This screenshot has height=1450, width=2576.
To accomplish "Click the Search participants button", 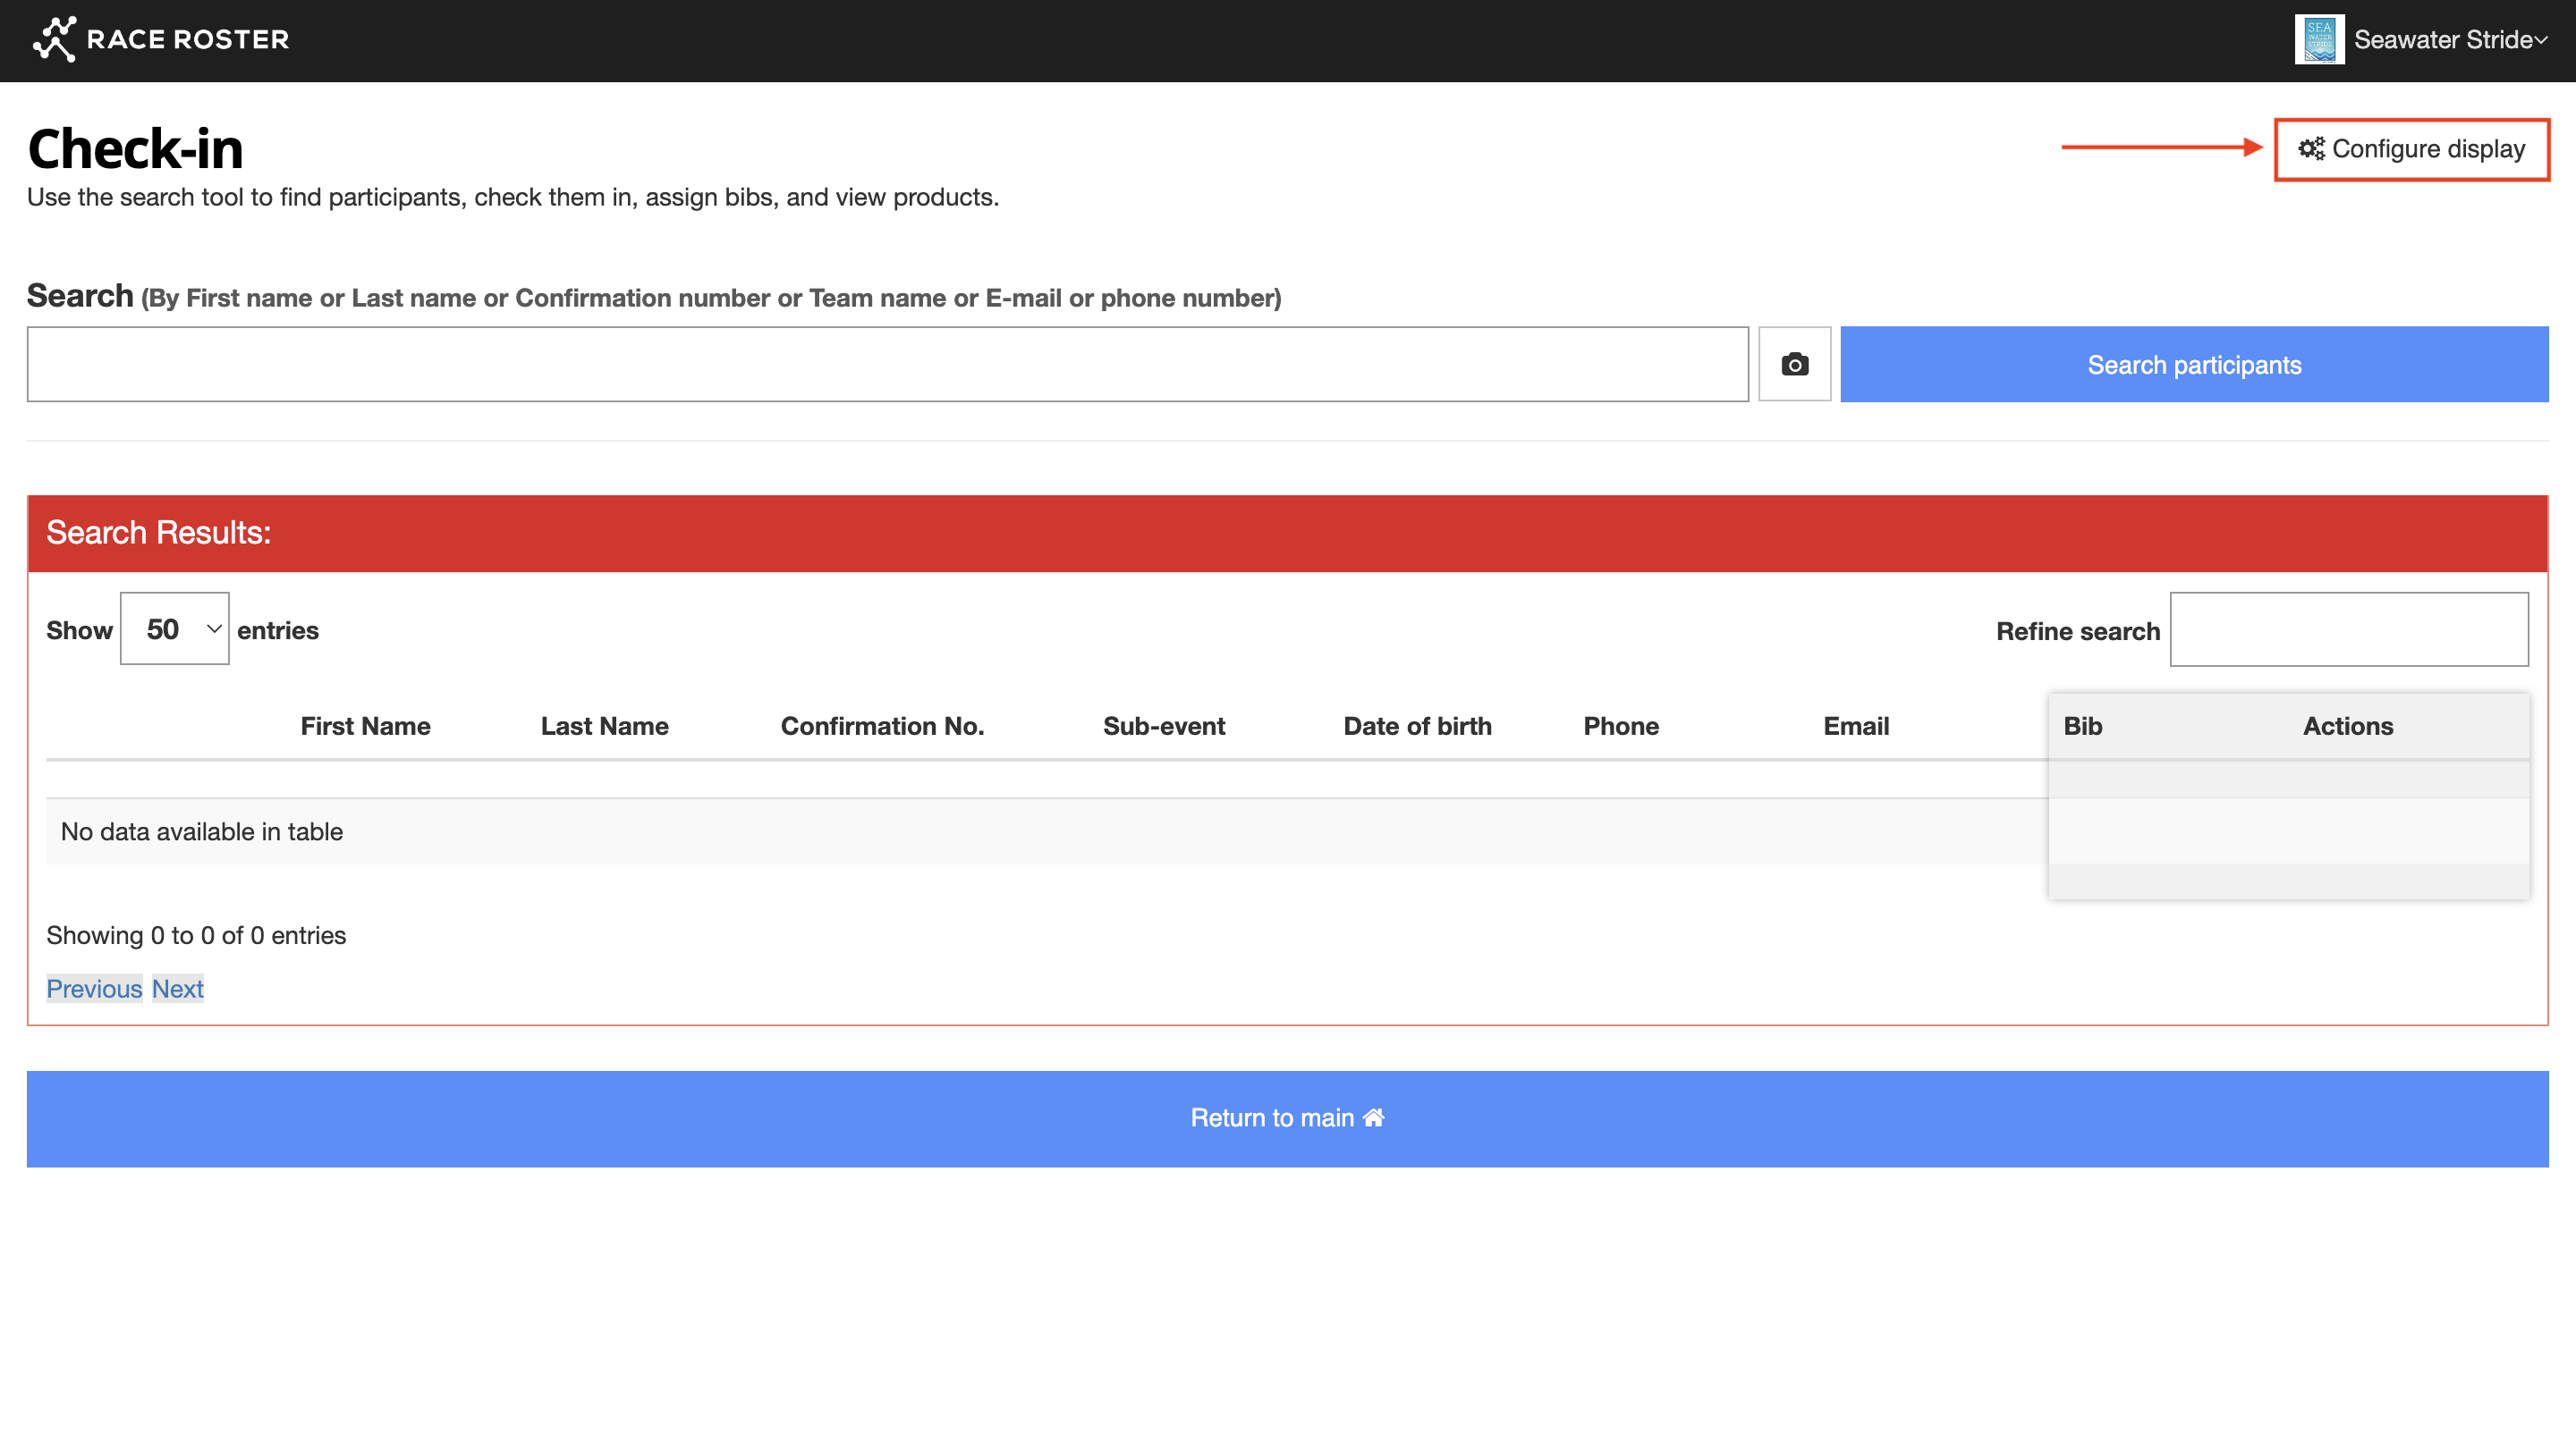I will click(2194, 365).
